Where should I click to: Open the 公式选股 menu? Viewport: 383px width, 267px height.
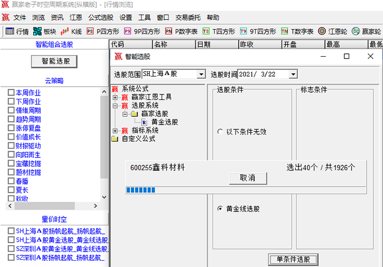click(x=101, y=17)
